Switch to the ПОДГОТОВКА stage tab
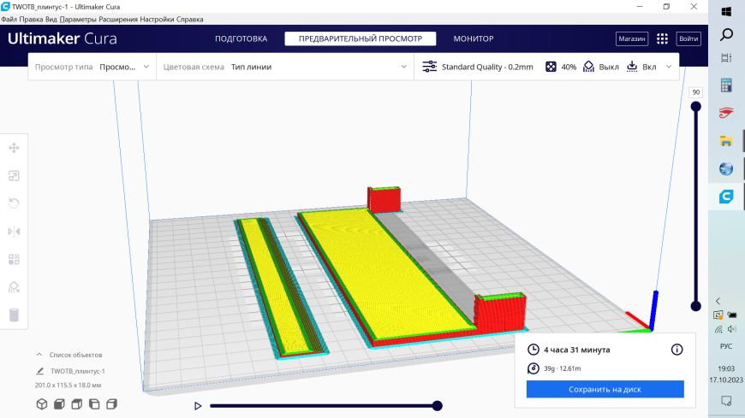Image resolution: width=745 pixels, height=418 pixels. click(x=241, y=39)
